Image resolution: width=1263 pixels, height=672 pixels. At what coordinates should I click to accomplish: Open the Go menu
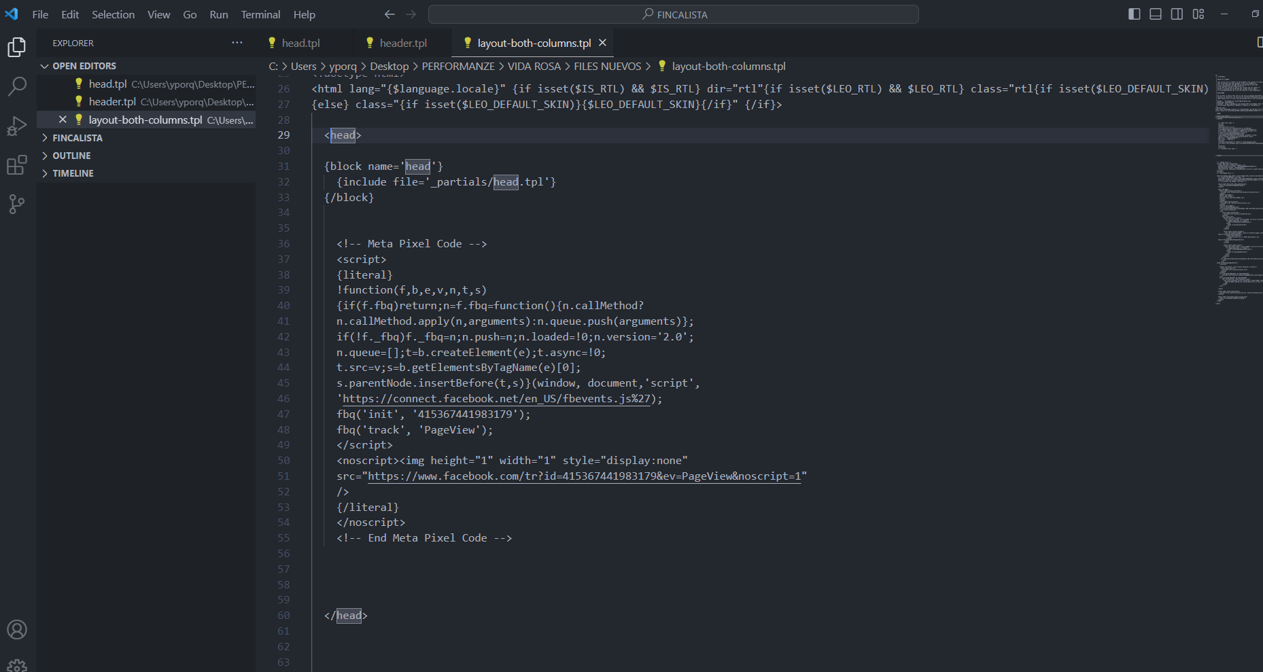coord(190,14)
